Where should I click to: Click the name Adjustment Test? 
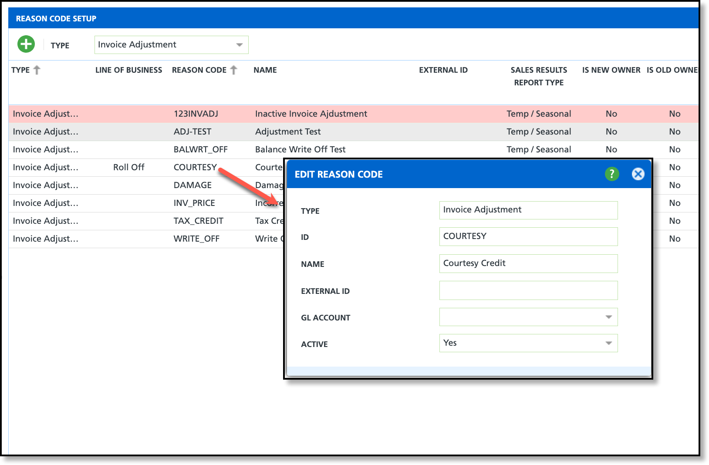(288, 131)
